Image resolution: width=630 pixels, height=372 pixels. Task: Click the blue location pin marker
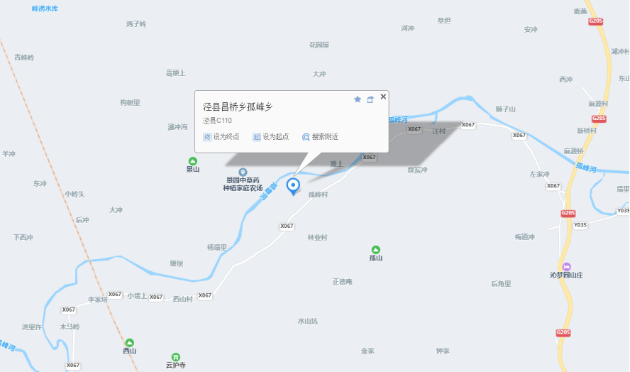pos(293,187)
